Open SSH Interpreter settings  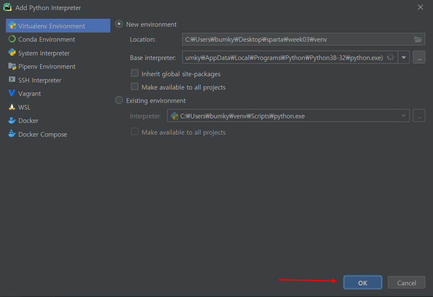coord(58,80)
